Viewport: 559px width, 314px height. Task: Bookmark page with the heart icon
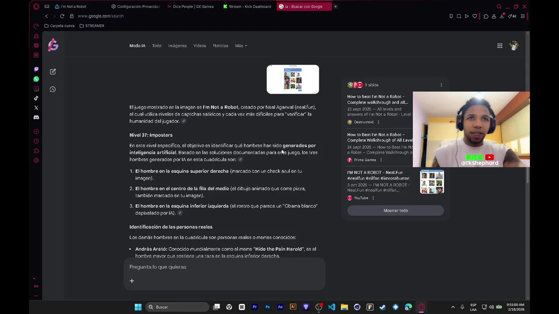(475, 16)
